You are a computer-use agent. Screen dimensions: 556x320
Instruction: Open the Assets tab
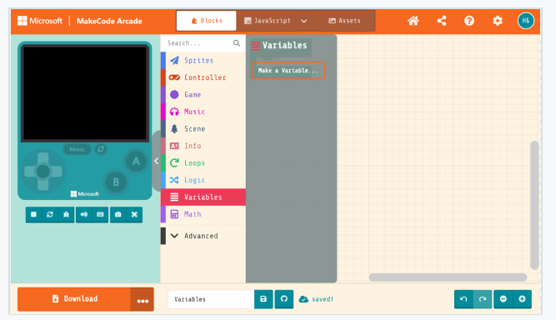[344, 21]
